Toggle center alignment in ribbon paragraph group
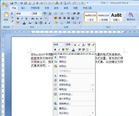The image size is (139, 116). click(x=60, y=18)
